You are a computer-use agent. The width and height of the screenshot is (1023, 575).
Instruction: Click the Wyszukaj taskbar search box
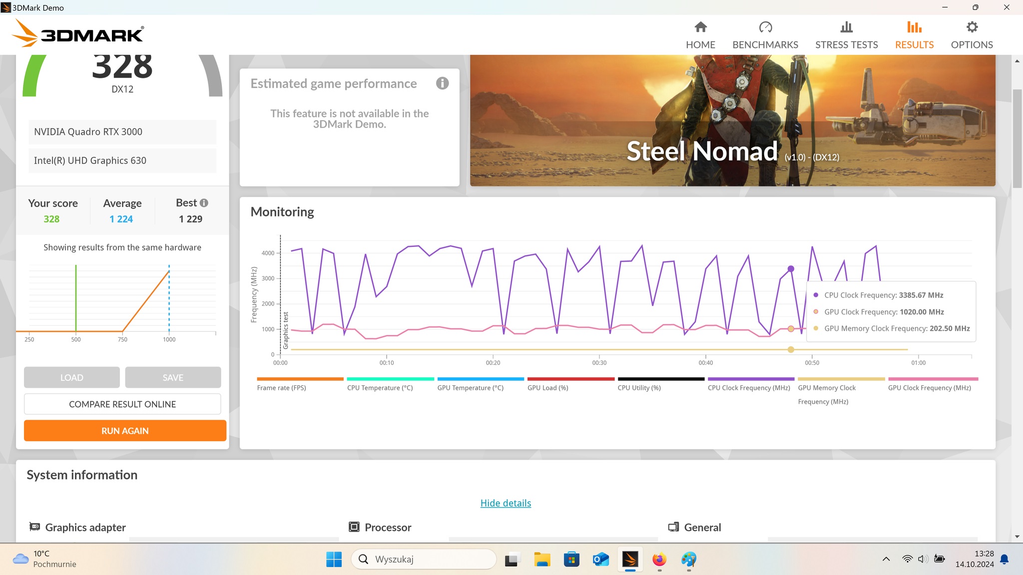point(424,559)
